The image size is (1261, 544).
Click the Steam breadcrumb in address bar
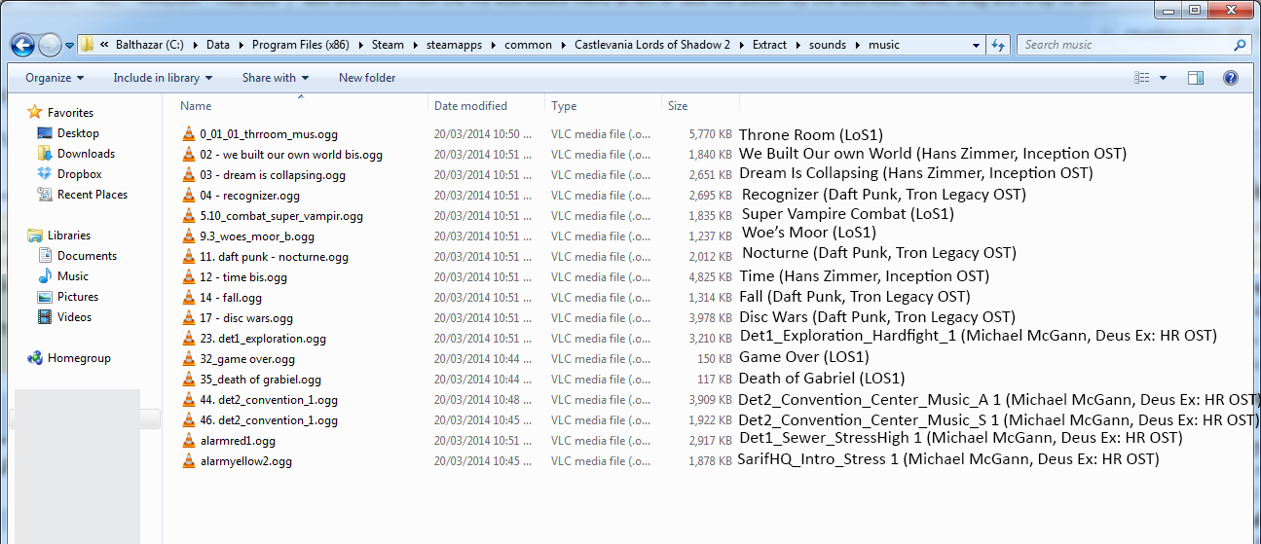(388, 45)
